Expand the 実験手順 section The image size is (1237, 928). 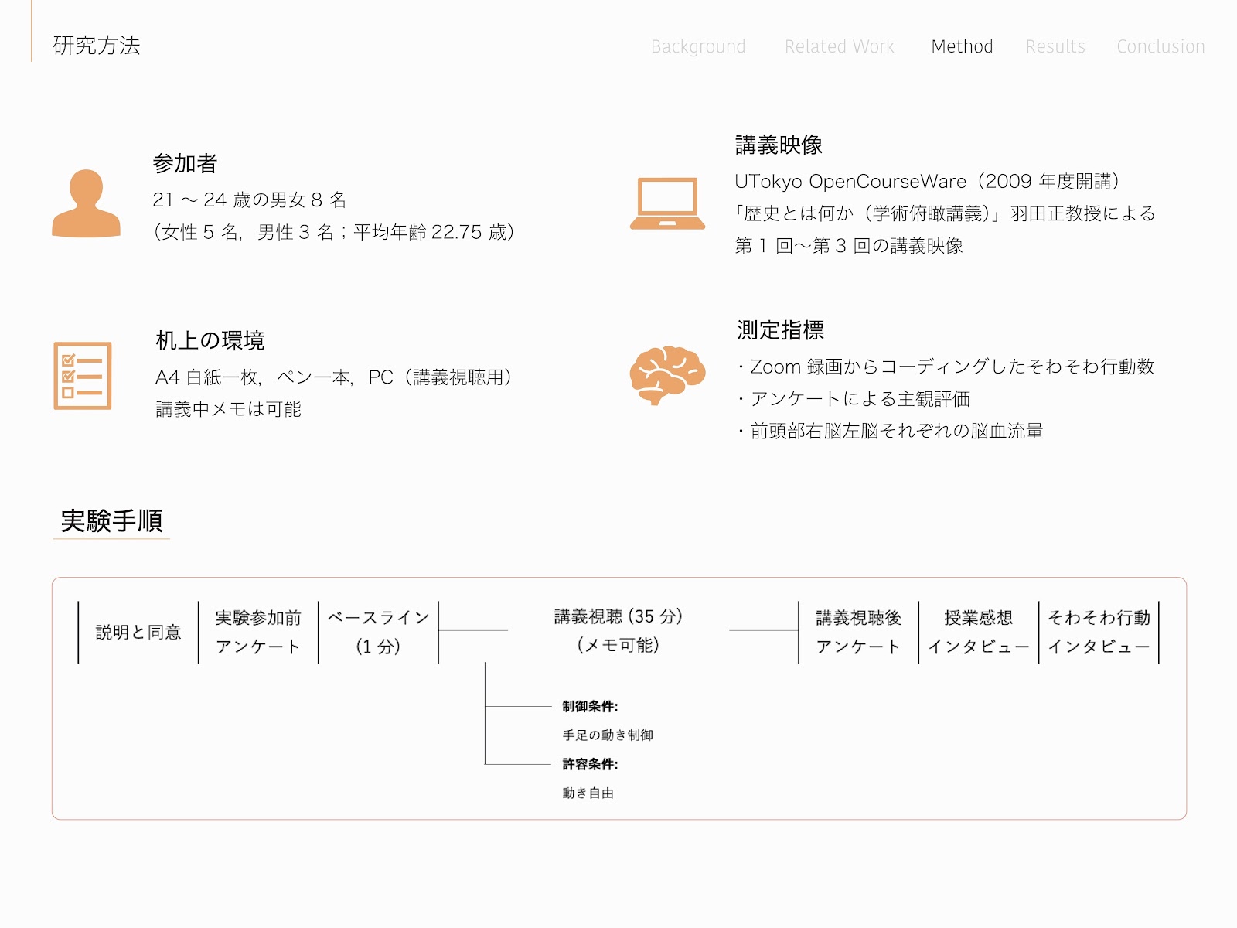113,522
